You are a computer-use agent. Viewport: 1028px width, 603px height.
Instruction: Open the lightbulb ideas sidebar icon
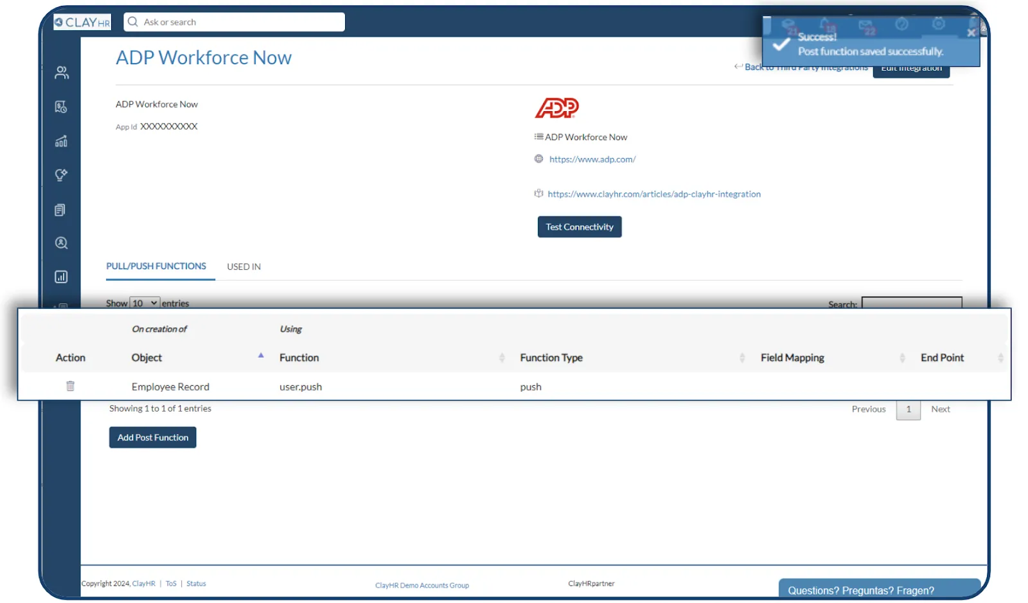tap(61, 175)
